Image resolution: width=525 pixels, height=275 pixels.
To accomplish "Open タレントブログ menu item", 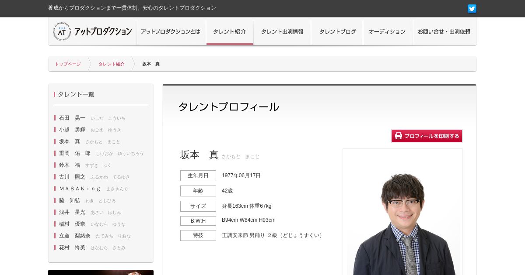I will pyautogui.click(x=337, y=32).
